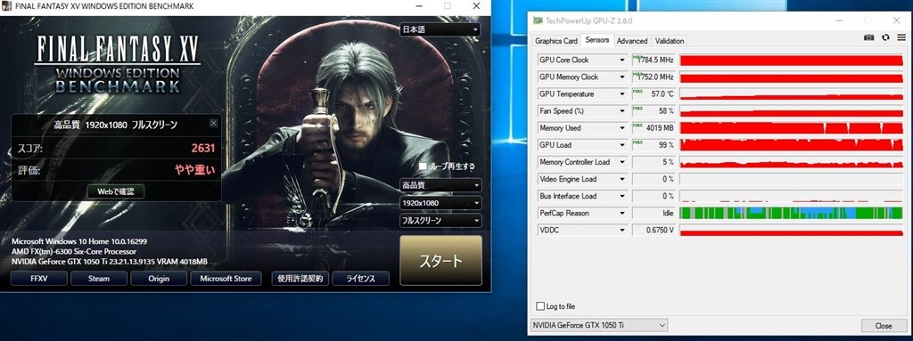Select the Sensors tab
The width and height of the screenshot is (913, 341).
point(596,40)
